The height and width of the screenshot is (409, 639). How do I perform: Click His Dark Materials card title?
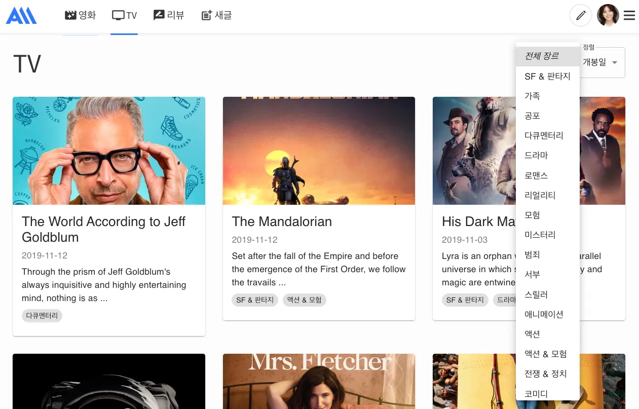478,221
